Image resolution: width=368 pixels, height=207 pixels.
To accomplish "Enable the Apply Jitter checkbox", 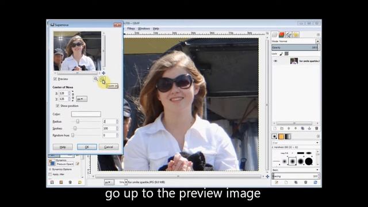I will (x=50, y=174).
